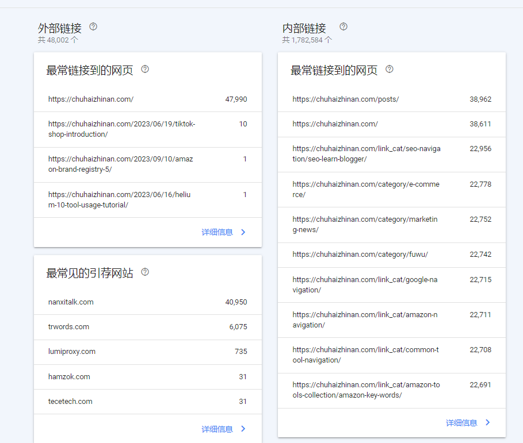Select the seo-learn-blogger URL row
The width and height of the screenshot is (523, 443).
coord(392,155)
